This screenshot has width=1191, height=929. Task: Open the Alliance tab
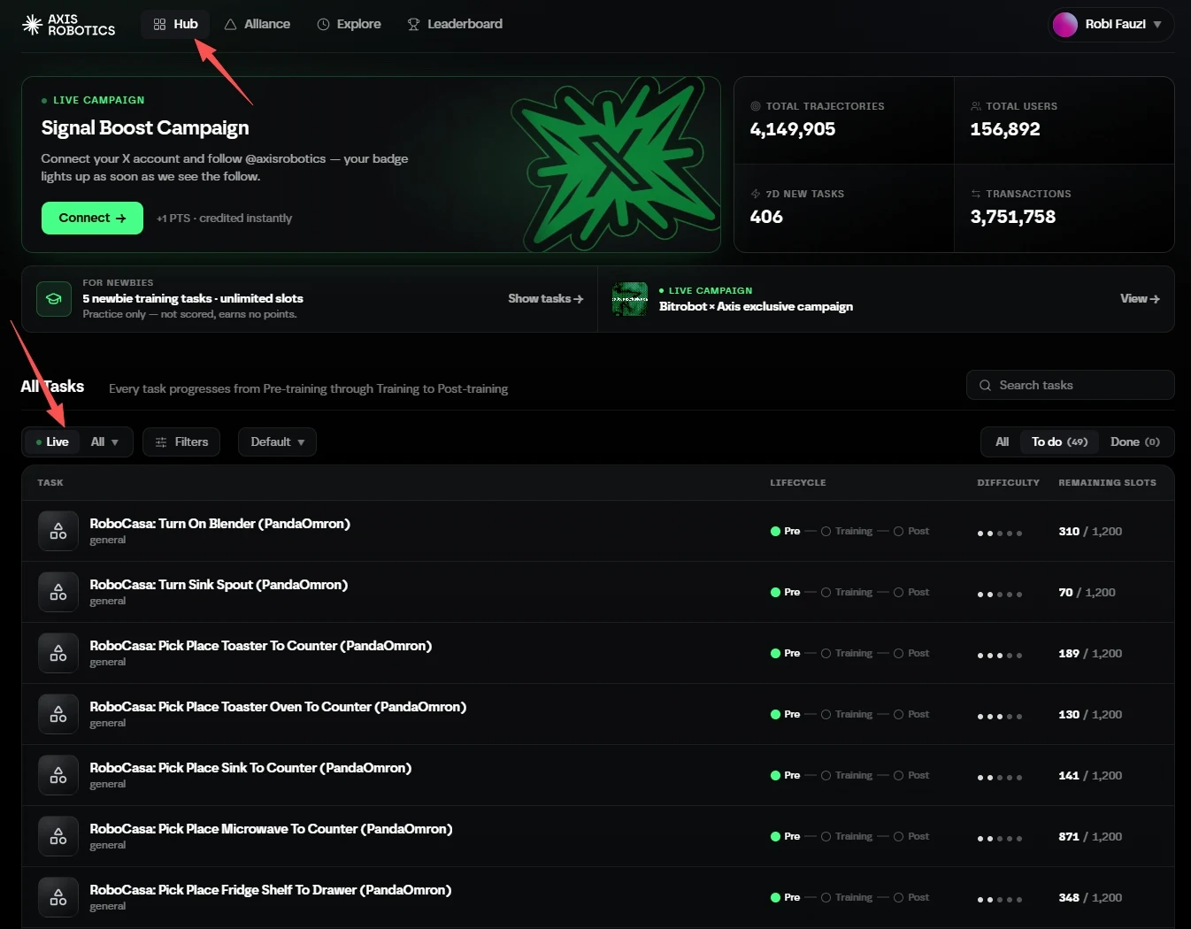(x=257, y=24)
